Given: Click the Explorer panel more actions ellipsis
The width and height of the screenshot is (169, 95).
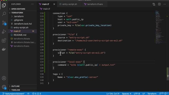Looking at the screenshot, I should click(32, 4).
